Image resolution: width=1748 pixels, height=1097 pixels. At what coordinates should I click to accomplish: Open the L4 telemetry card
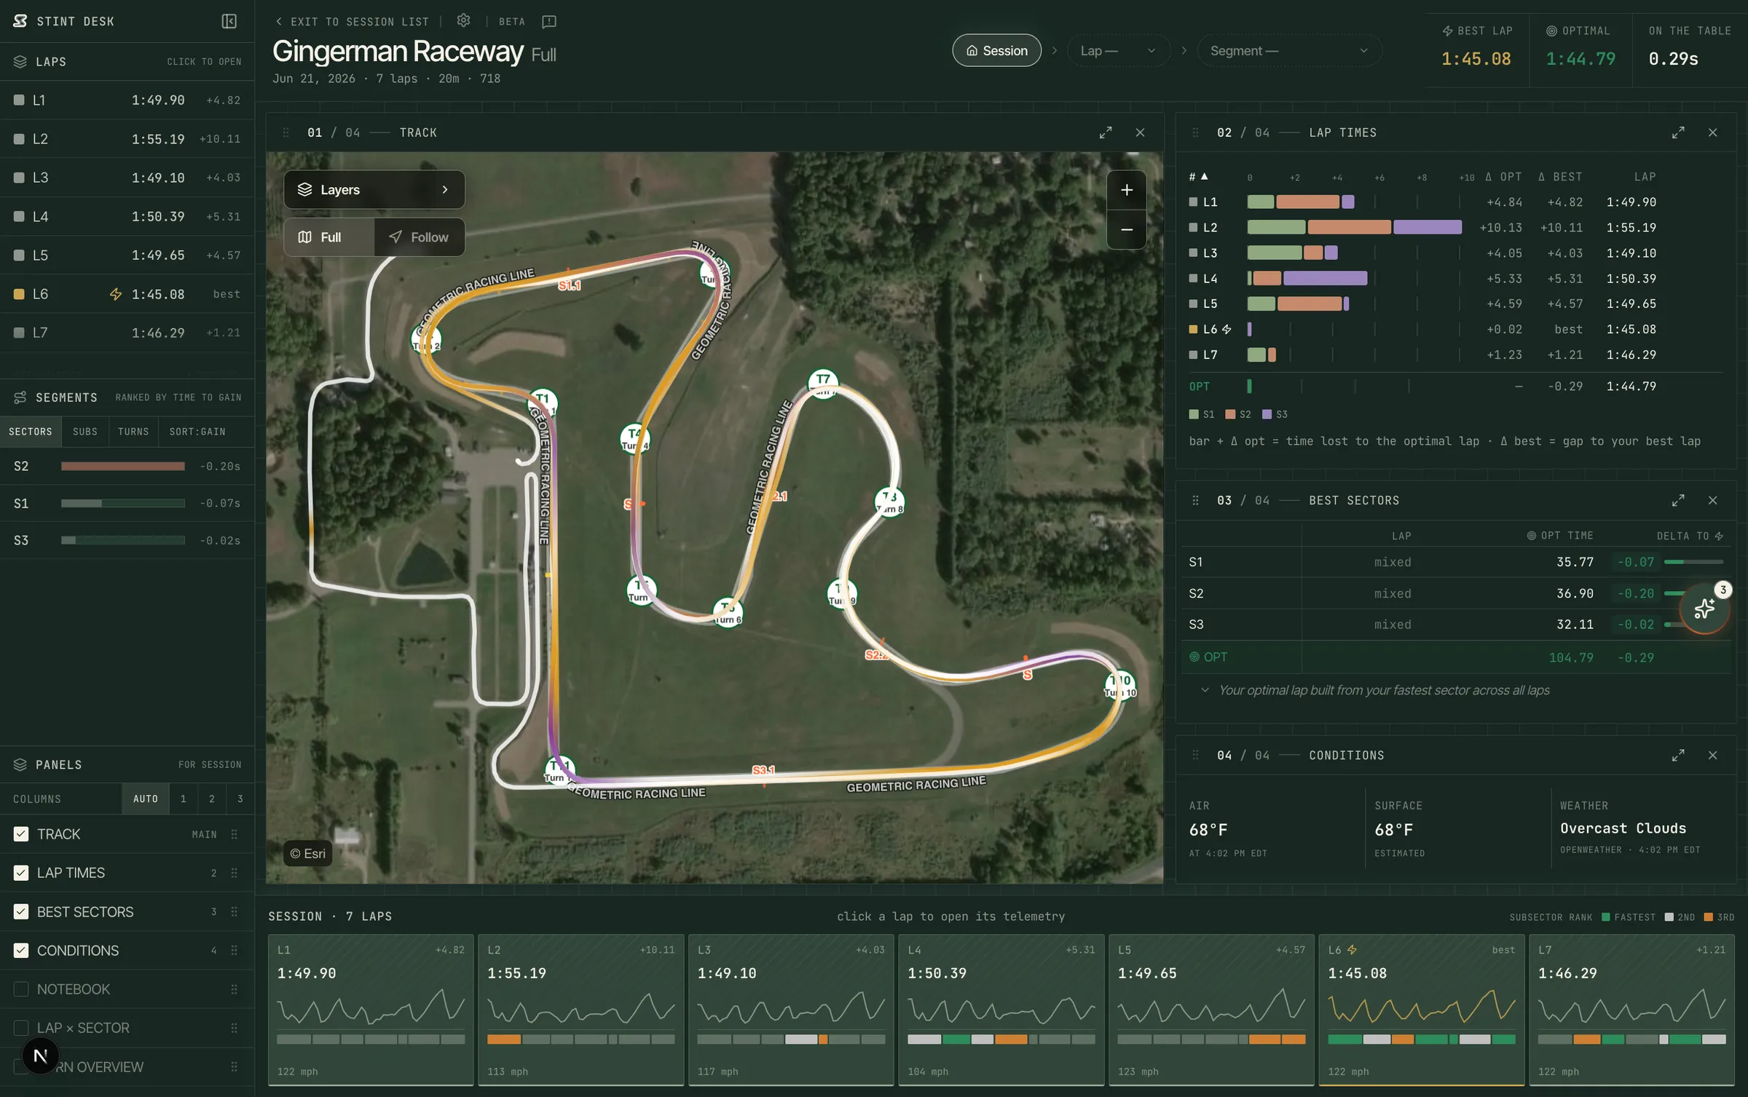point(1001,1010)
